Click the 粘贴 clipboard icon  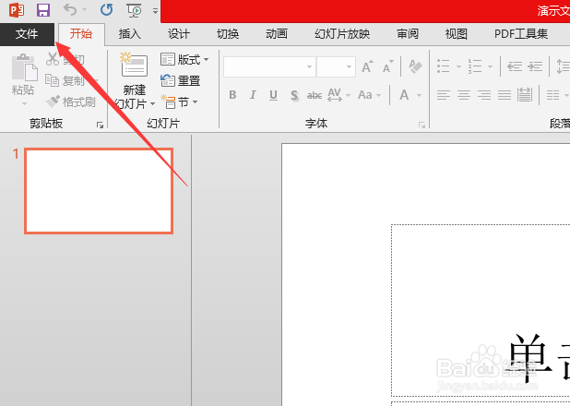[24, 67]
